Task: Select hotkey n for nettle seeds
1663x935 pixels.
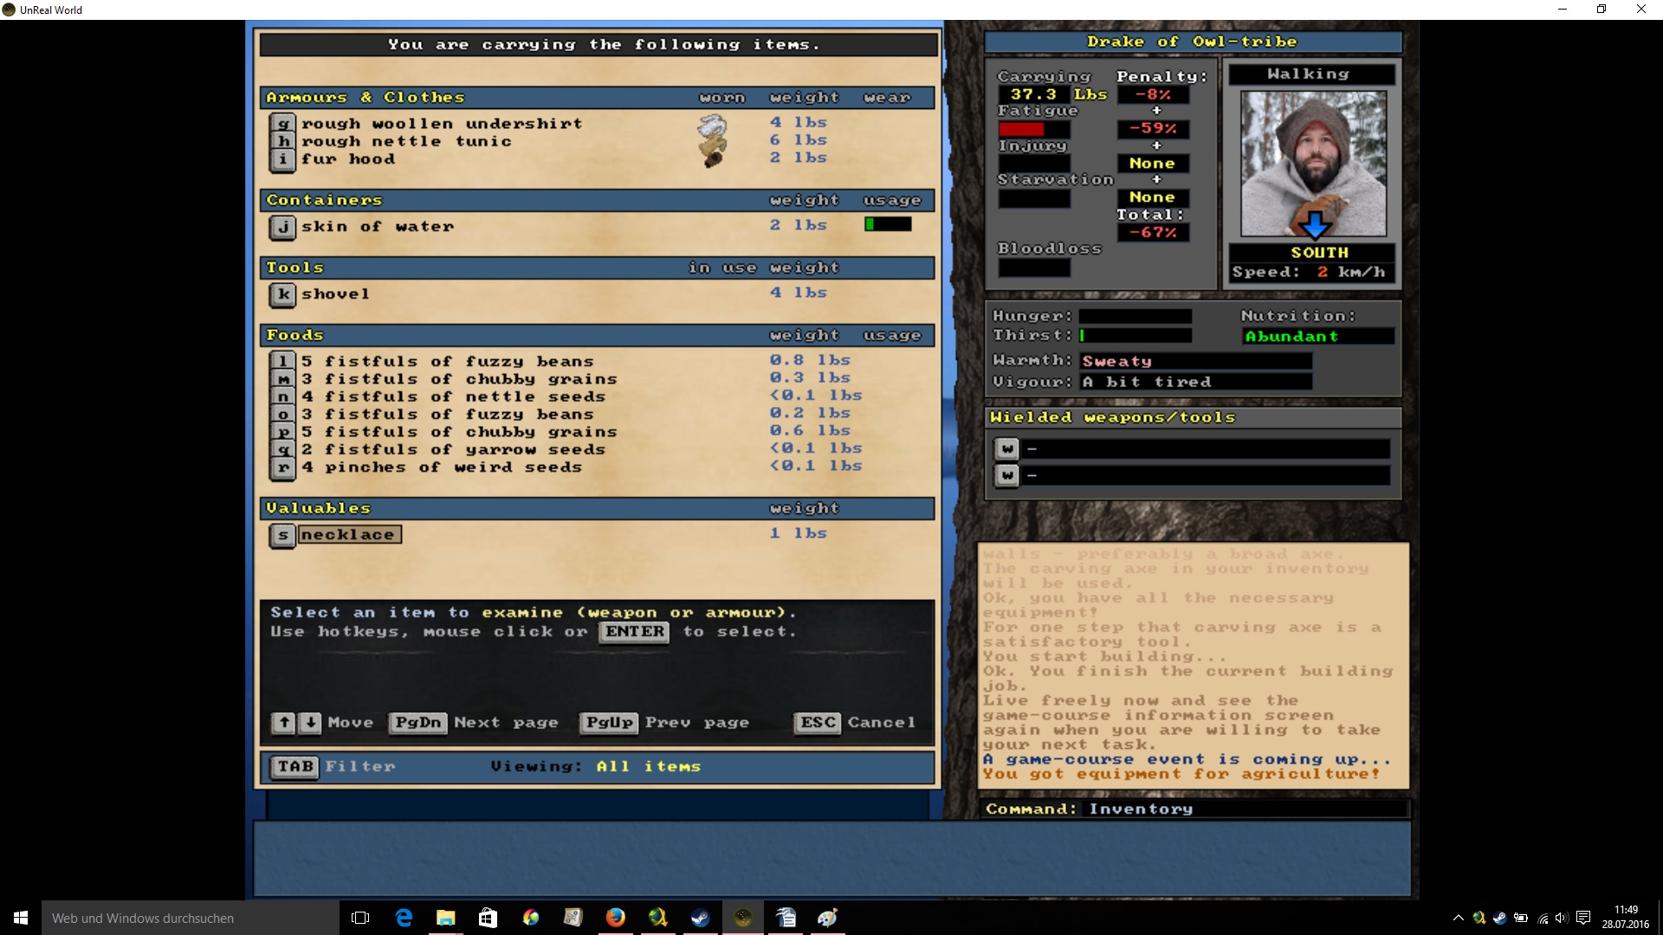Action: 282,397
